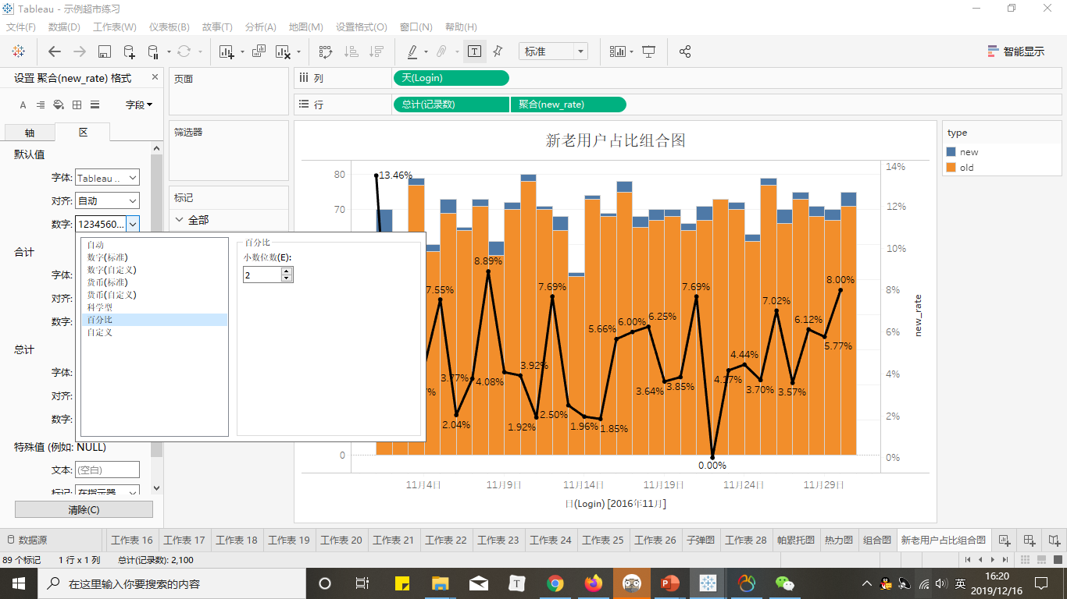Click the group members paperclip icon
1067x599 pixels.
(441, 51)
